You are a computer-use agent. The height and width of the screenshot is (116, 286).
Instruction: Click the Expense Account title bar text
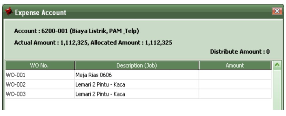[x=40, y=13]
